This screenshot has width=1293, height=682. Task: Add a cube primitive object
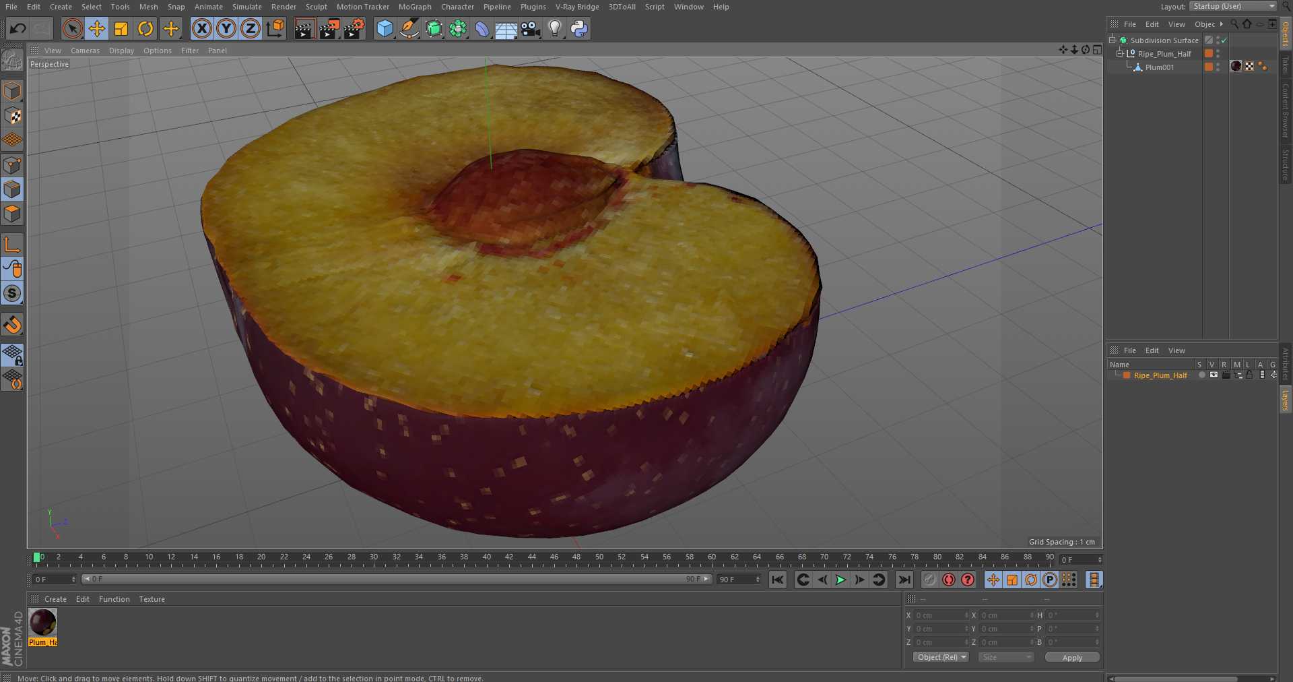click(385, 28)
